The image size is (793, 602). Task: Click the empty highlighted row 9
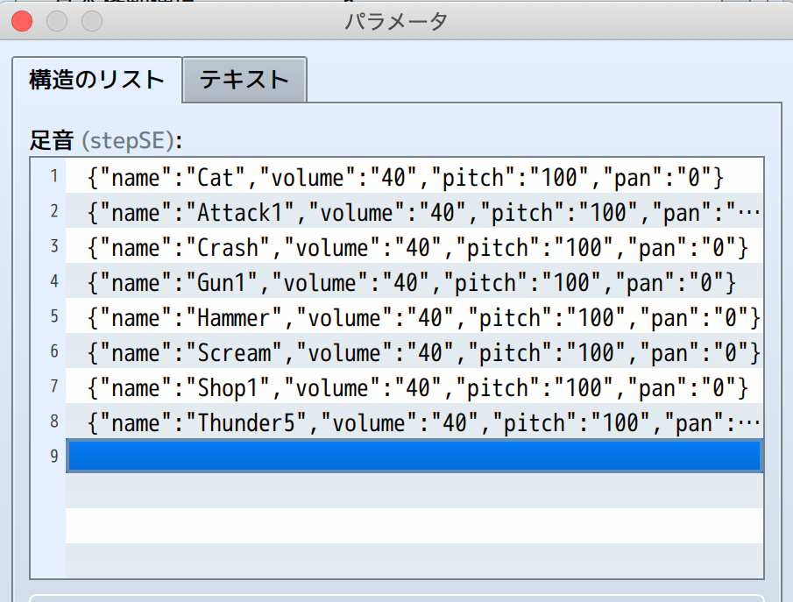click(414, 457)
